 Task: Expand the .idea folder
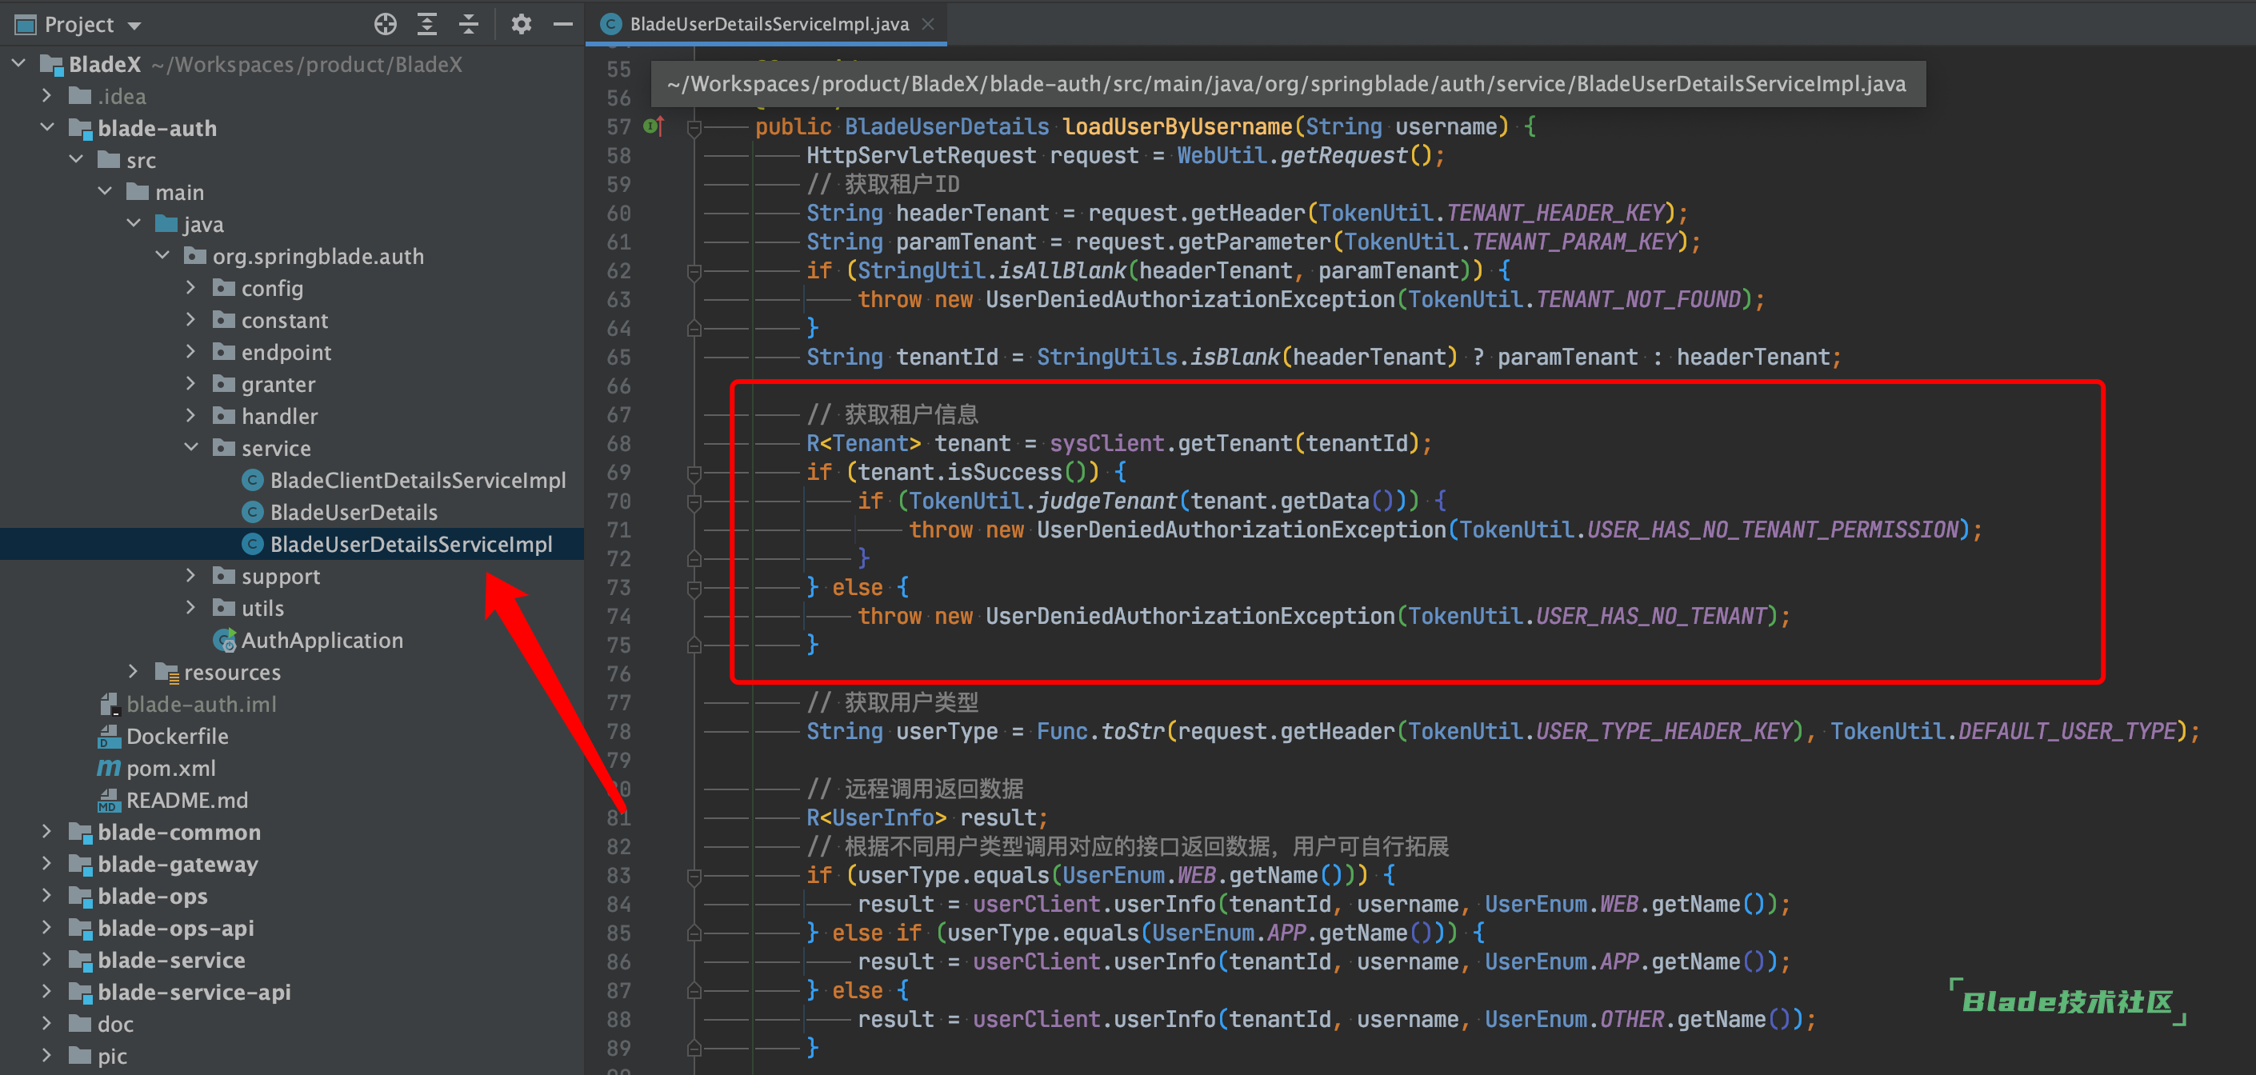point(47,95)
